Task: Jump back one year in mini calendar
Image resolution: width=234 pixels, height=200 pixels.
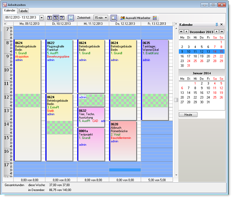Action: click(x=181, y=32)
